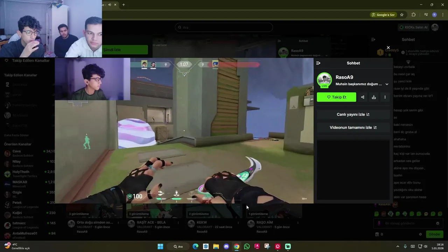Open File Explorer from taskbar
Image resolution: width=448 pixels, height=252 pixels.
[x=216, y=246]
